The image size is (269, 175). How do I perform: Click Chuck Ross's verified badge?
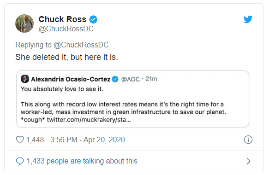(x=93, y=19)
